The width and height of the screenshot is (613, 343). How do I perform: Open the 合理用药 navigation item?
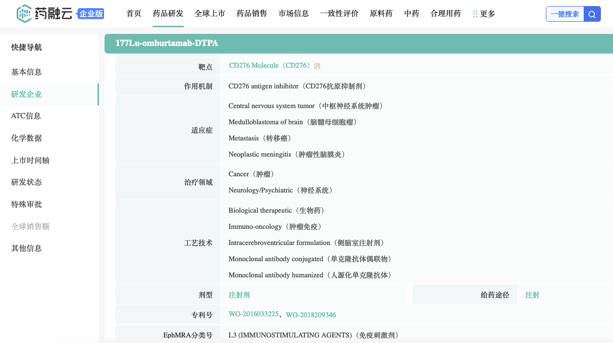446,14
